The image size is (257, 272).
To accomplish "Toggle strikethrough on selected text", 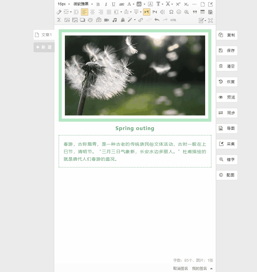I will tap(121, 4).
